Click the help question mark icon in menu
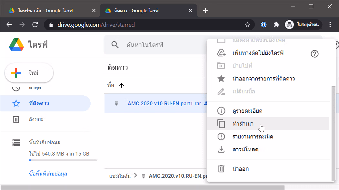Viewport: 339px width, 190px height. (314, 54)
